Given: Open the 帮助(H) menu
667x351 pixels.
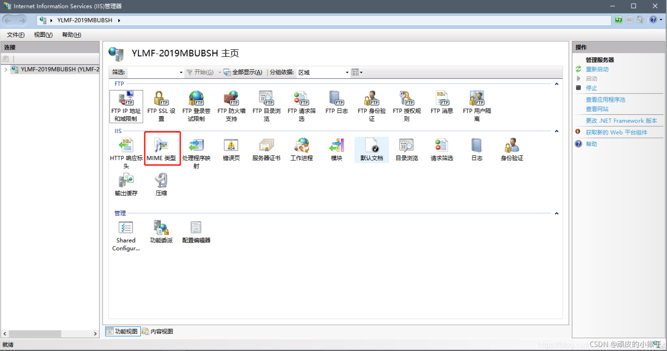Looking at the screenshot, I should (x=71, y=35).
